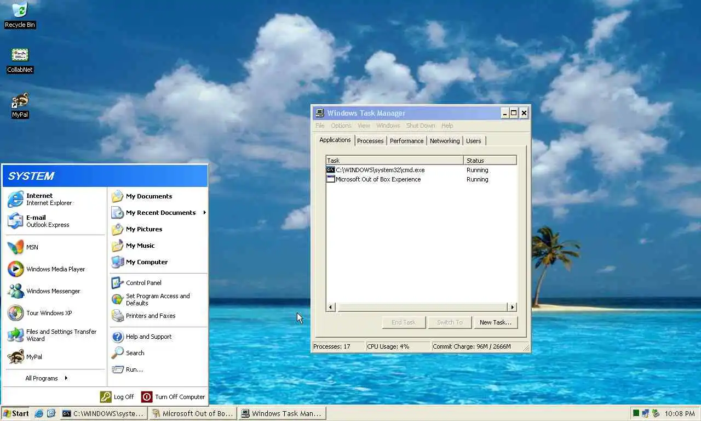Select the CollabNet desktop icon

(x=20, y=60)
